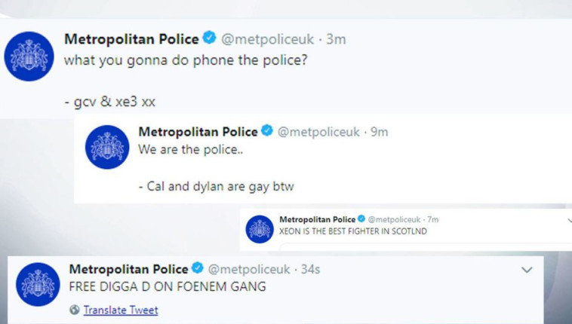Click the @metpoliceuk handle on the 34s tweet
Image resolution: width=572 pixels, height=324 pixels.
pyautogui.click(x=244, y=269)
